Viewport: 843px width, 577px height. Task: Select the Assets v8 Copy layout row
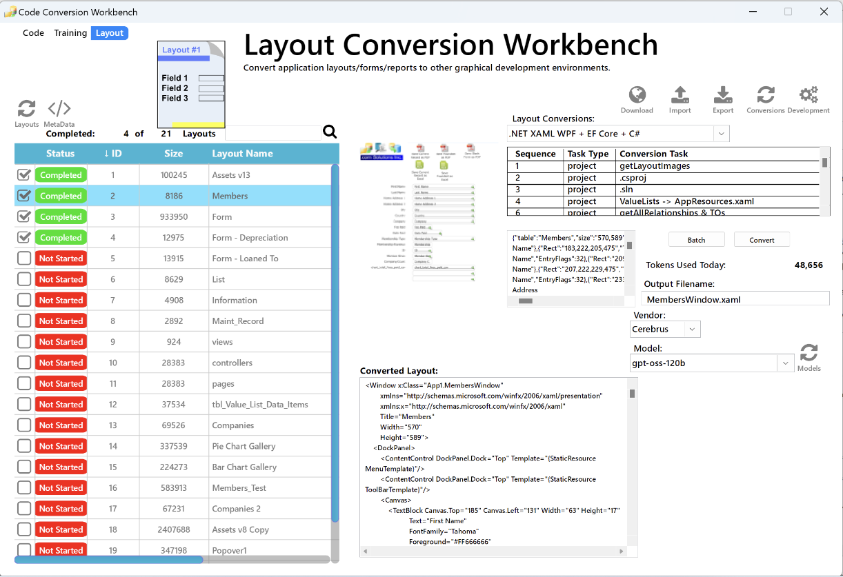[x=173, y=529]
